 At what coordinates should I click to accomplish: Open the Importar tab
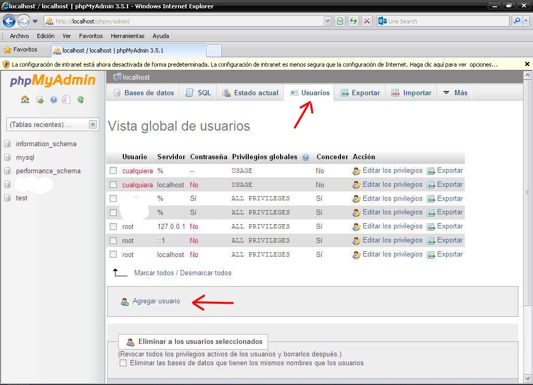[411, 93]
